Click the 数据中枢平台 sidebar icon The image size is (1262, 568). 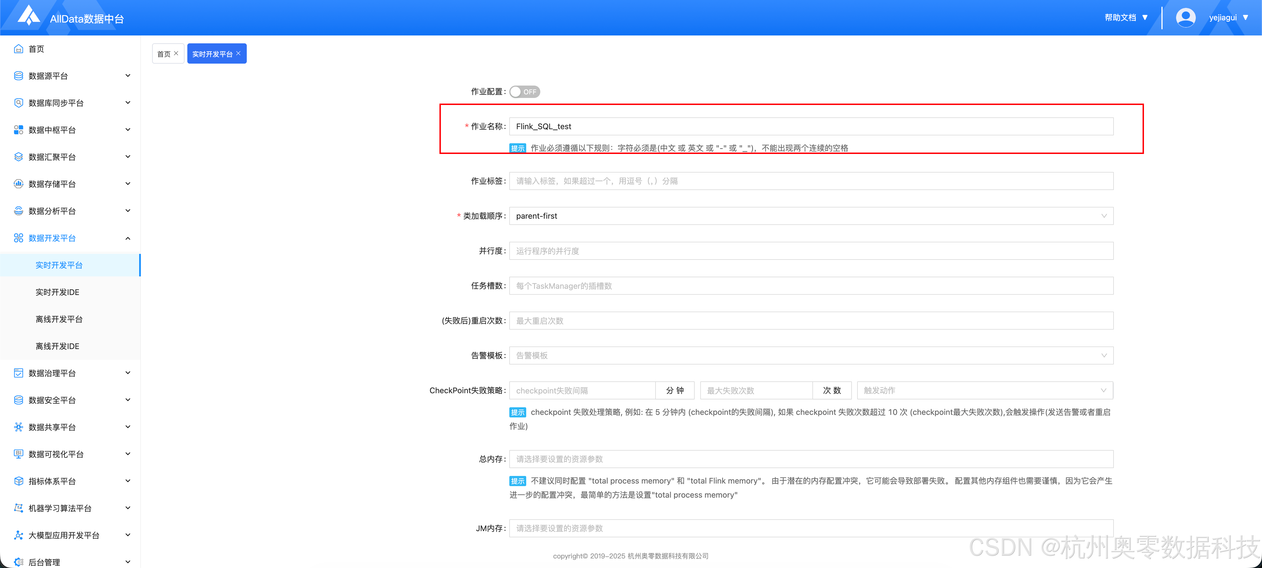coord(18,129)
